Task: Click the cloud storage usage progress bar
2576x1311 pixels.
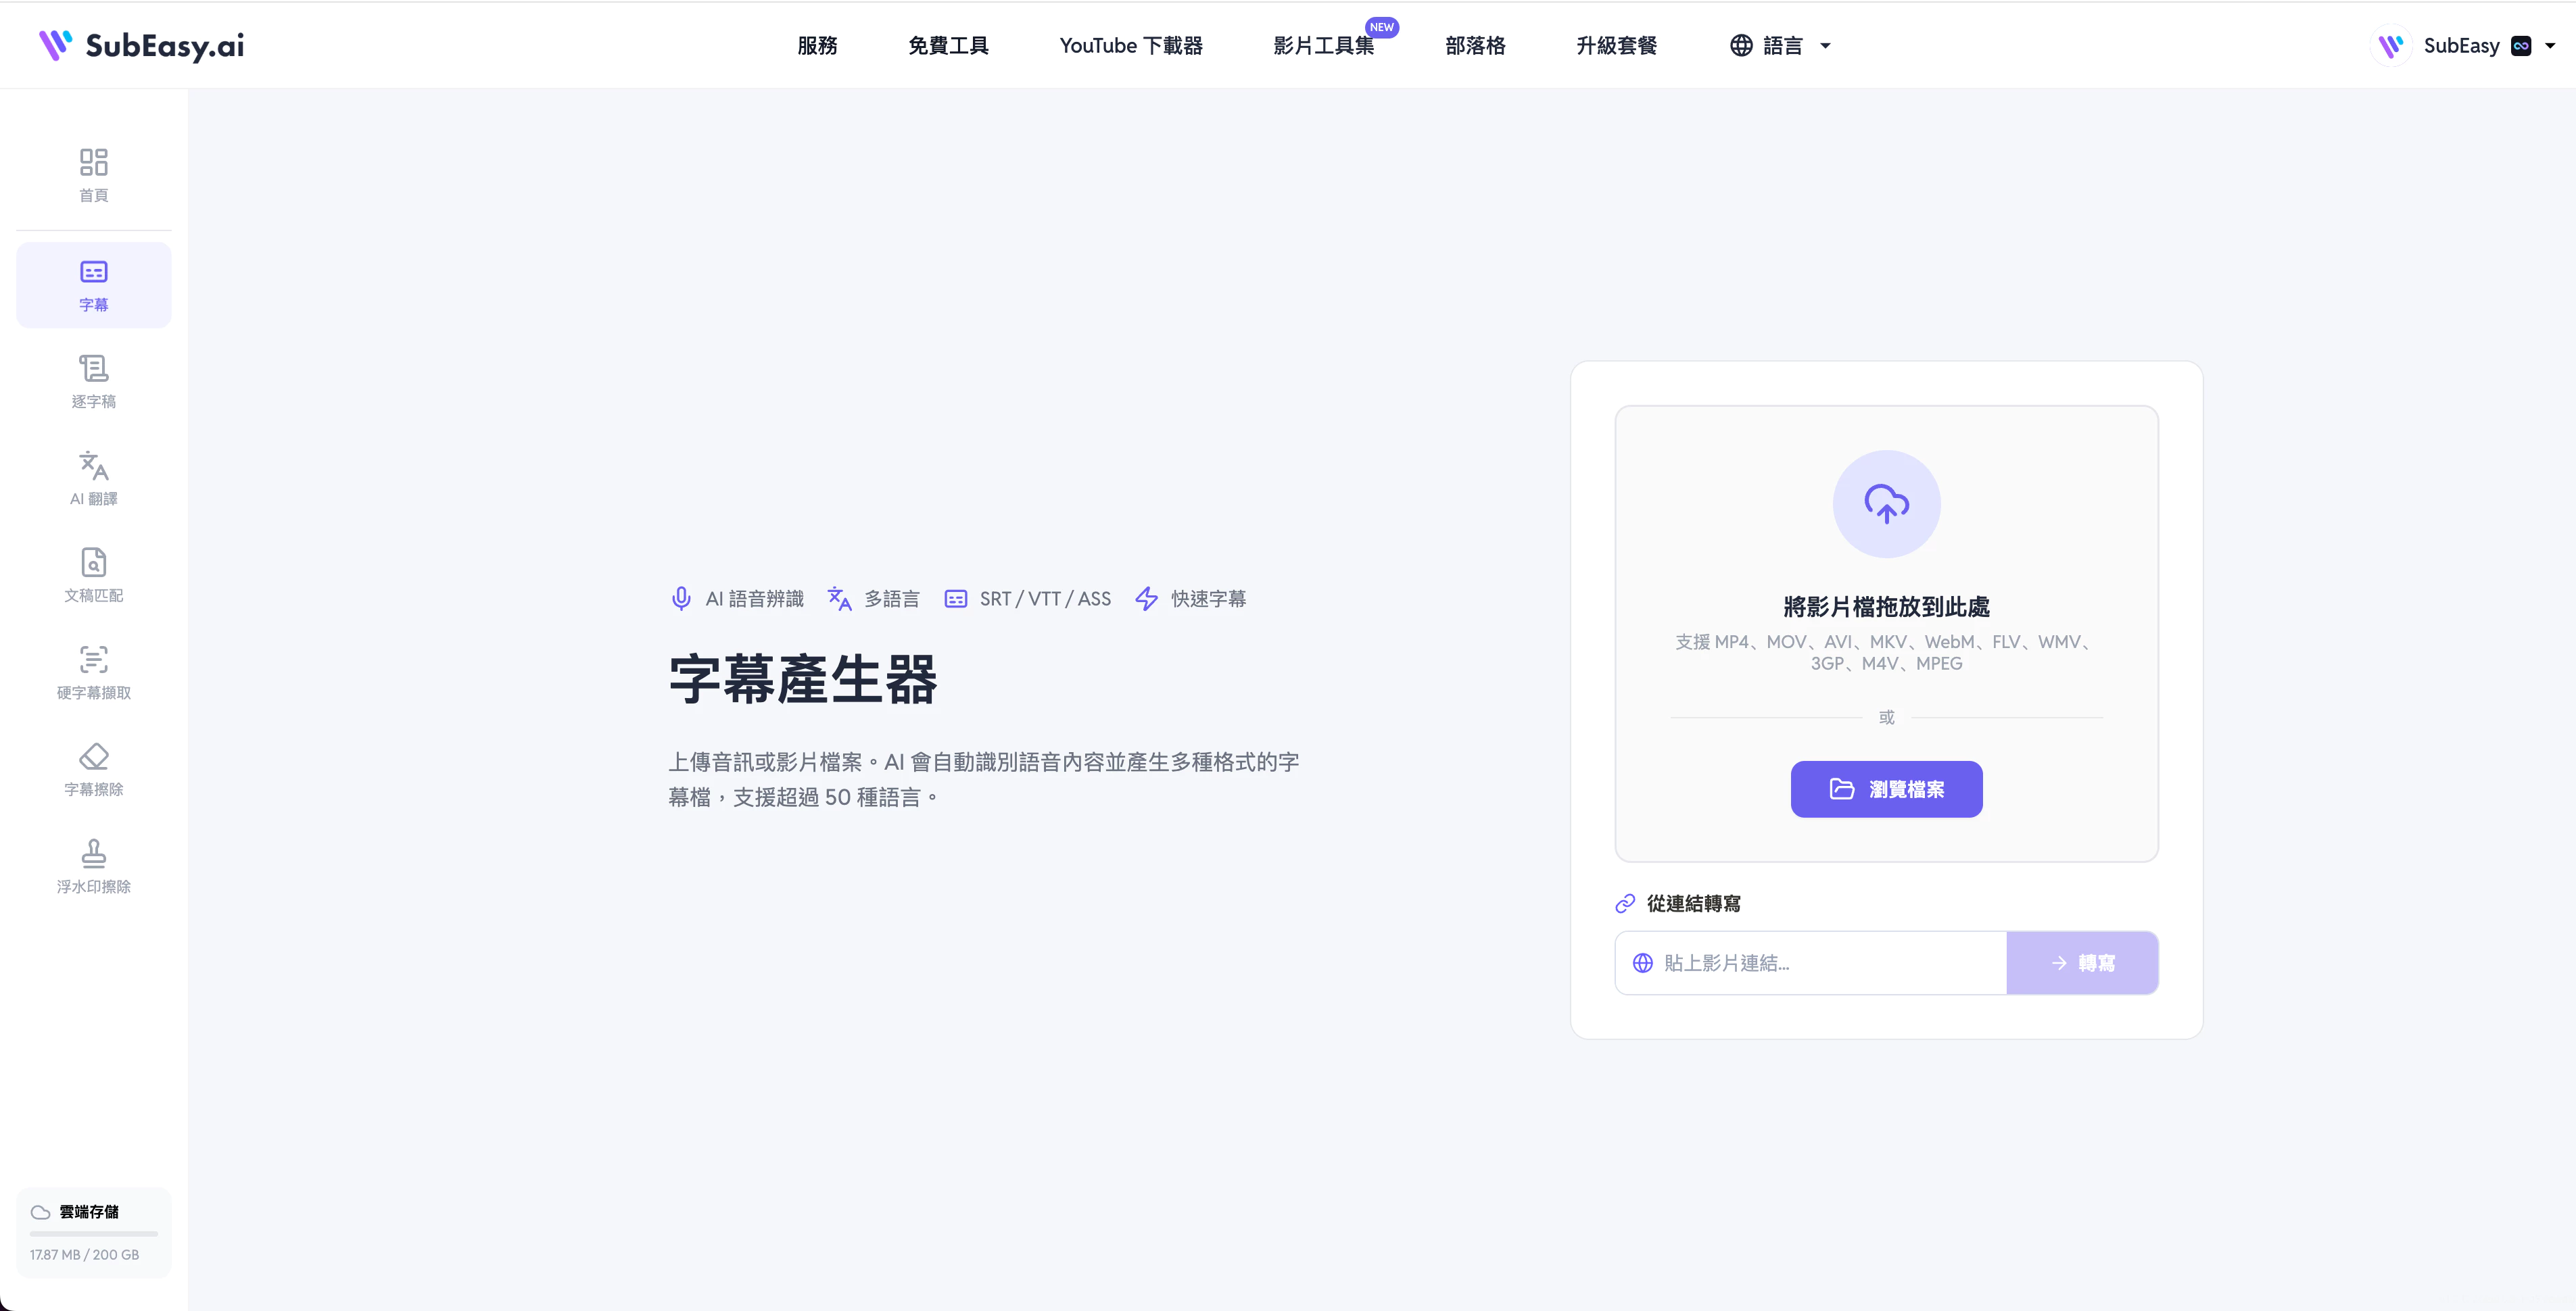Action: coord(94,1234)
